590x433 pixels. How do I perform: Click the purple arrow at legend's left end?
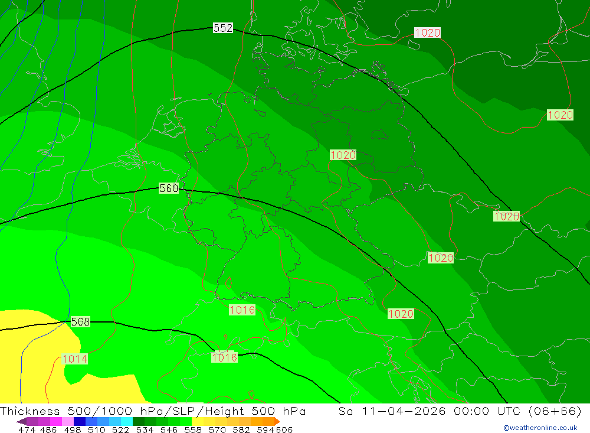click(21, 421)
